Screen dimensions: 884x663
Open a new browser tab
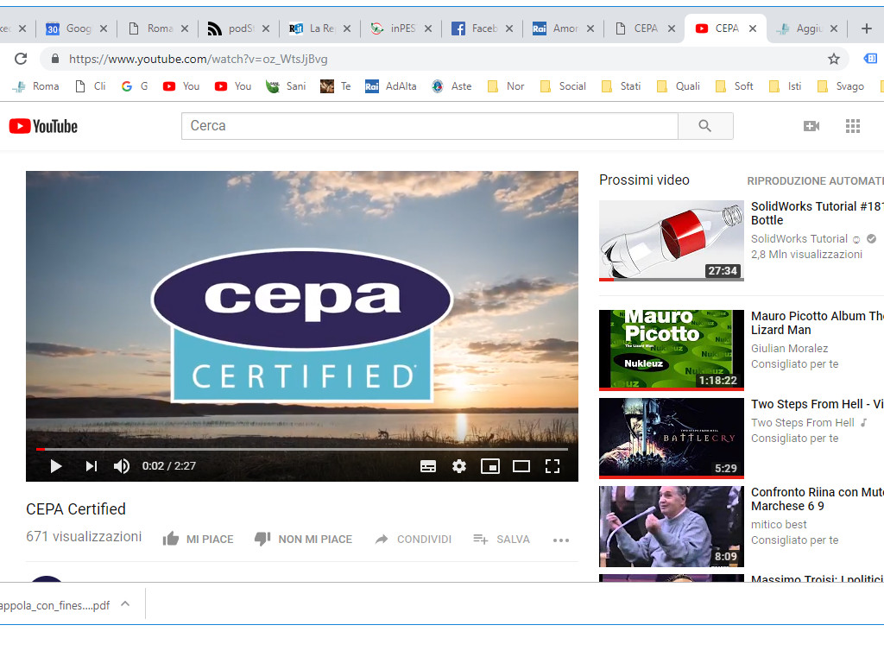(x=867, y=28)
